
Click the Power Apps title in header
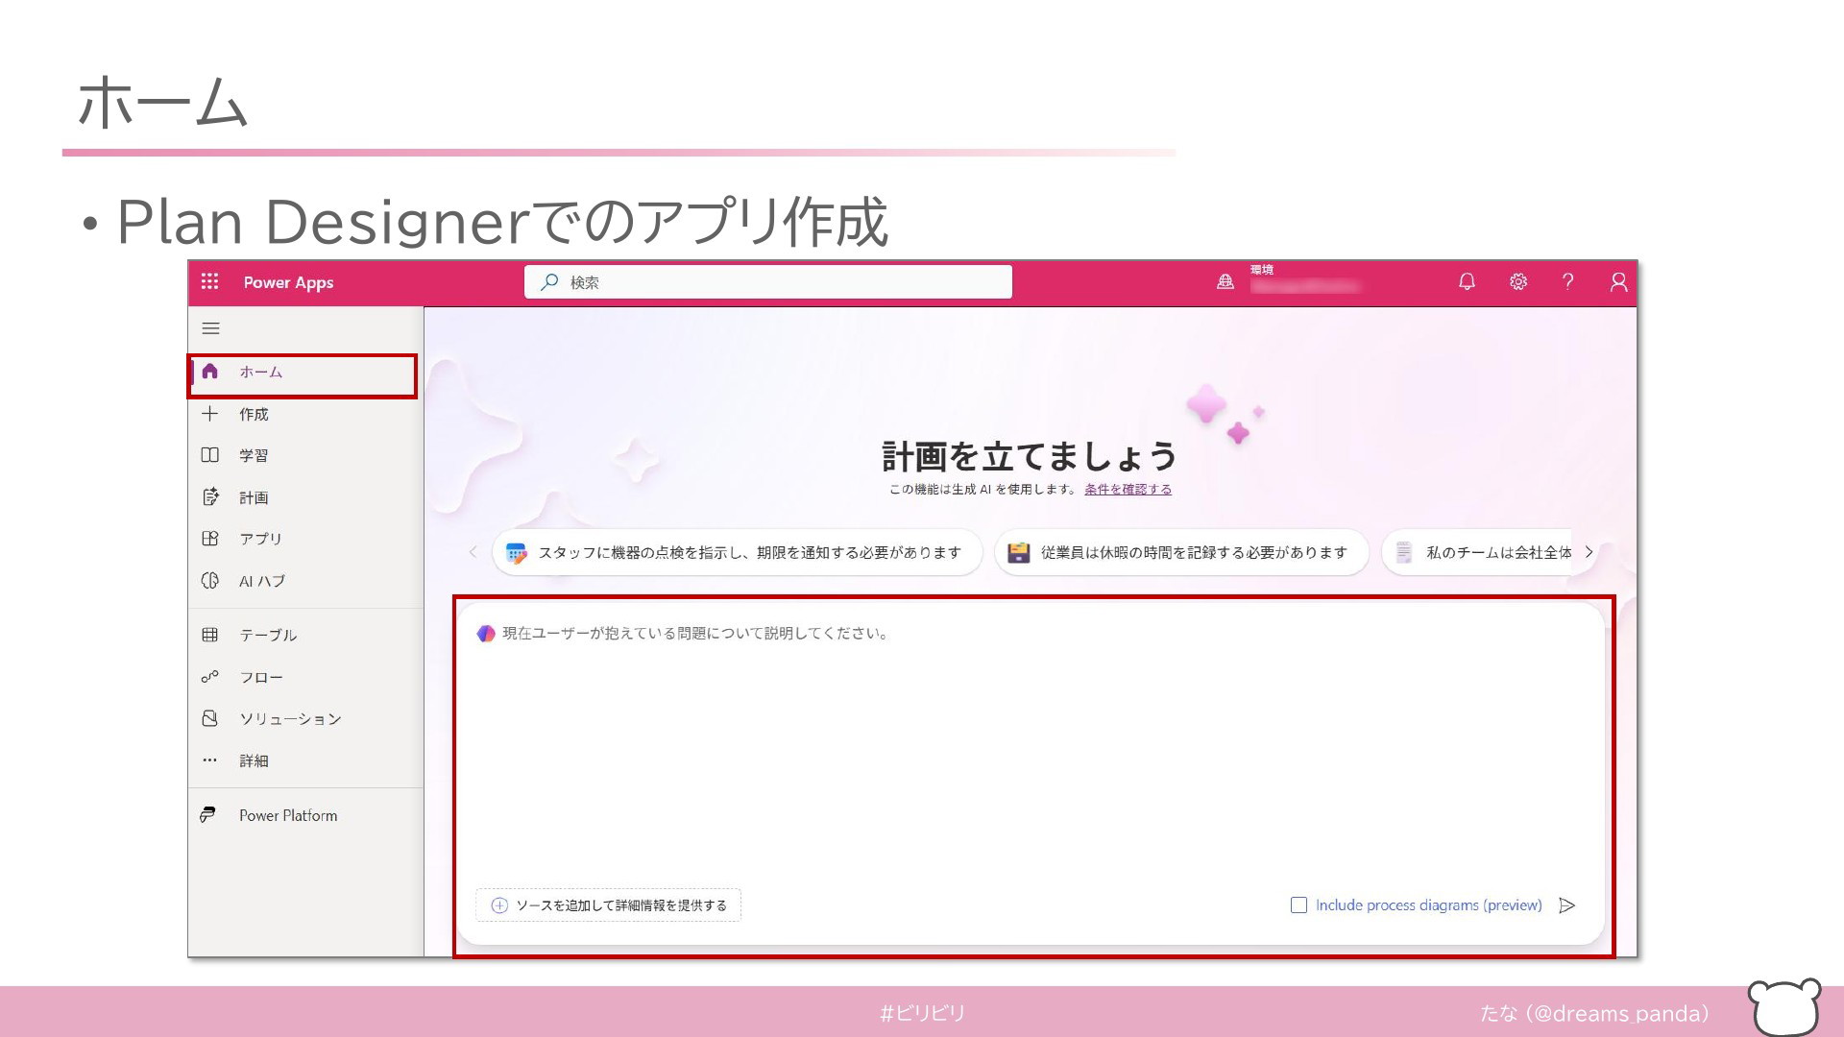pyautogui.click(x=288, y=282)
